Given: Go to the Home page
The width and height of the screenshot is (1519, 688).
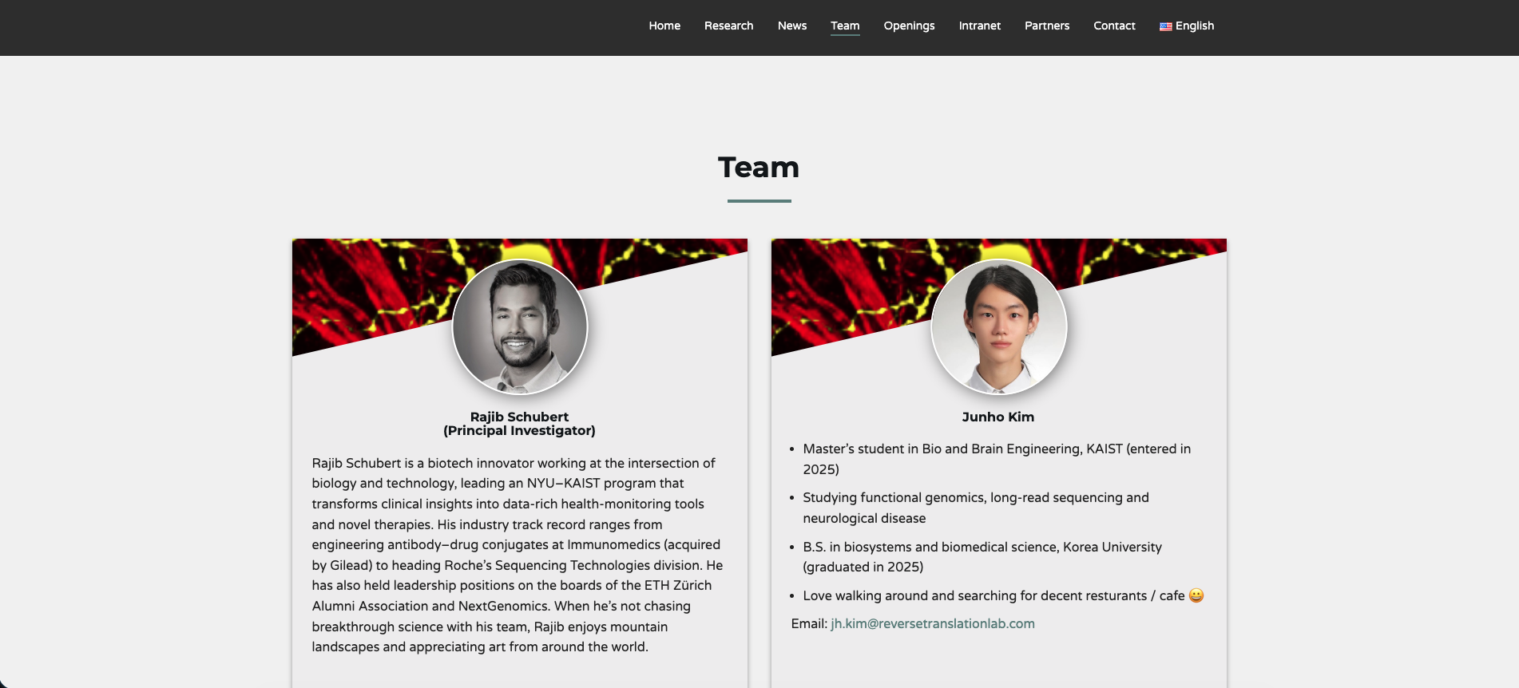Looking at the screenshot, I should pos(664,26).
